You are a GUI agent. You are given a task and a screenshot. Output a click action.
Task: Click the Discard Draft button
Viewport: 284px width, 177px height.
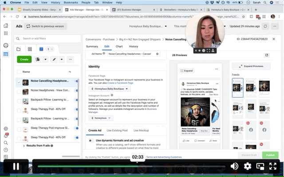(249, 155)
